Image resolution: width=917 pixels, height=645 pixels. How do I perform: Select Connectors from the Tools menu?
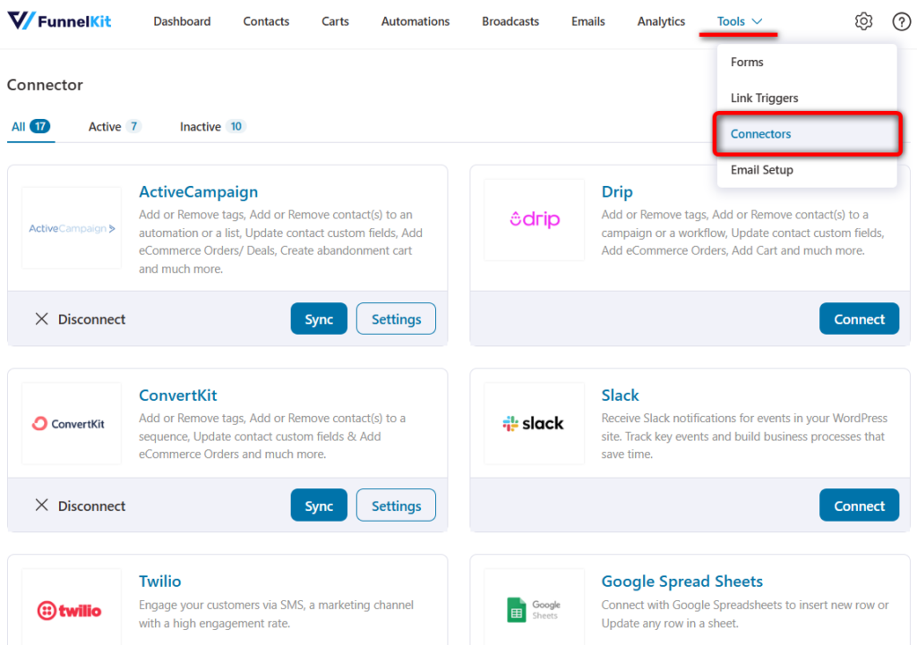pyautogui.click(x=760, y=133)
